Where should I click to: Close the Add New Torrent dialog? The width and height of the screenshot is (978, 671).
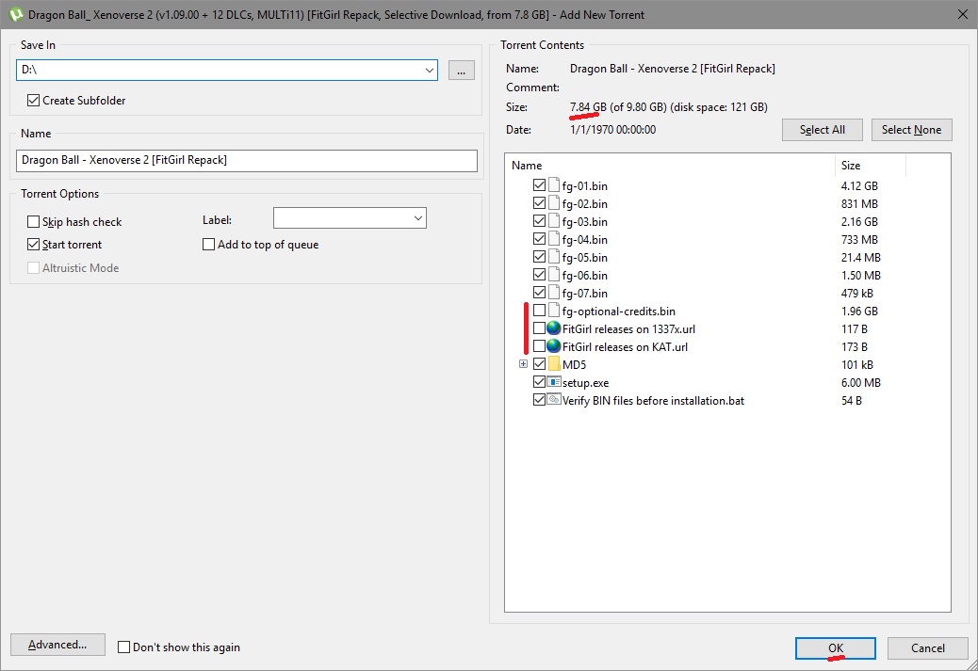click(x=962, y=14)
